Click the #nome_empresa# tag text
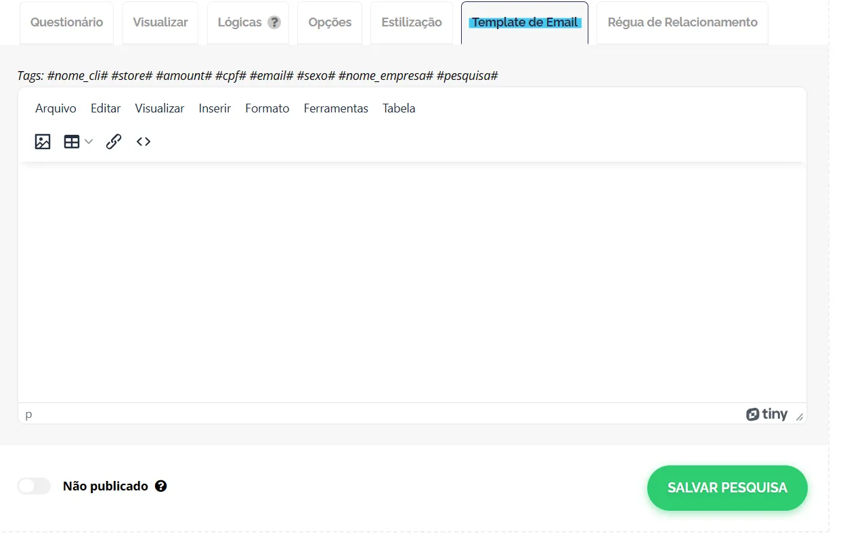Viewport: 845px width, 546px height. click(386, 75)
